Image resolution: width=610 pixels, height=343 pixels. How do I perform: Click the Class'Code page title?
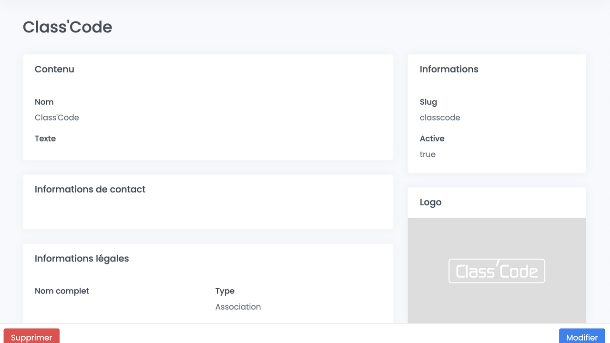(67, 27)
